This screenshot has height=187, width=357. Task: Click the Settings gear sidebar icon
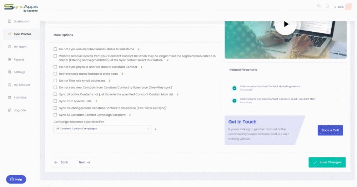click(10, 72)
